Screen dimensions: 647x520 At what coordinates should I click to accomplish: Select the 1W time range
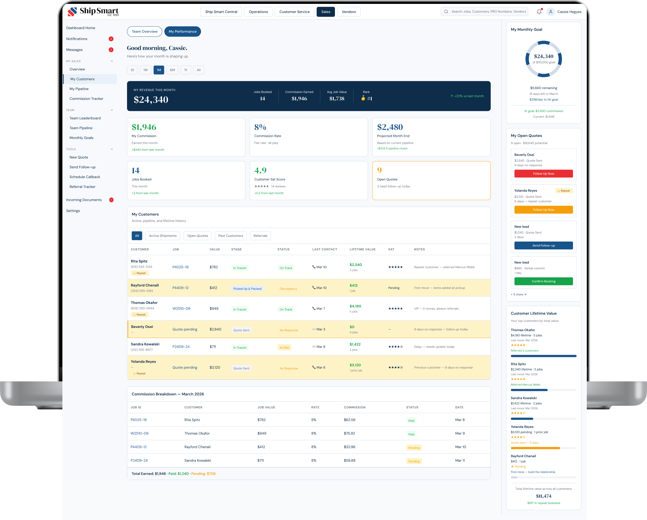pos(146,70)
